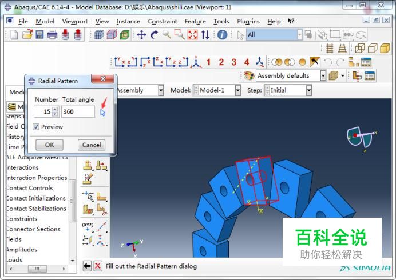Open the Feature menu
396x280 pixels.
[x=195, y=22]
